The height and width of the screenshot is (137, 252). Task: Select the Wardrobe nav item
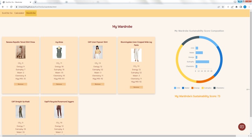(31, 13)
